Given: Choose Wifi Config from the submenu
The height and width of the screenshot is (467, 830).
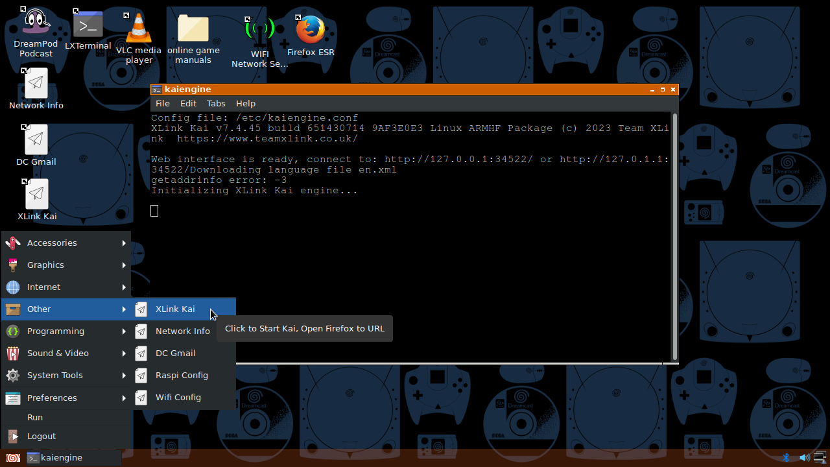Looking at the screenshot, I should (184, 398).
